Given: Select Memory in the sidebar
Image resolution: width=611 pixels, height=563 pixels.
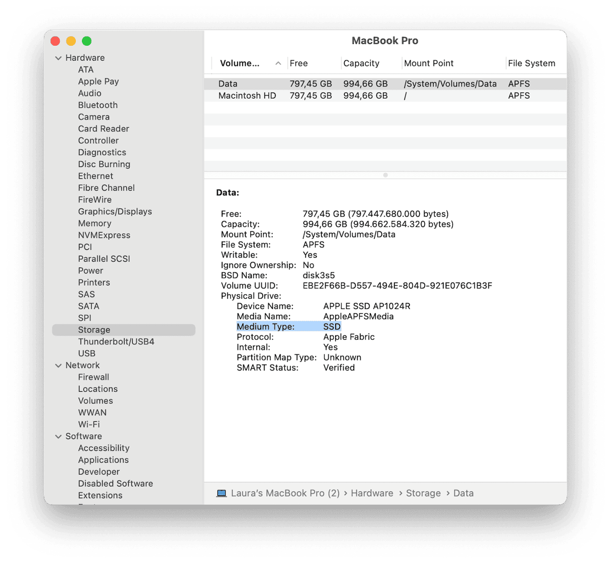Looking at the screenshot, I should [94, 223].
